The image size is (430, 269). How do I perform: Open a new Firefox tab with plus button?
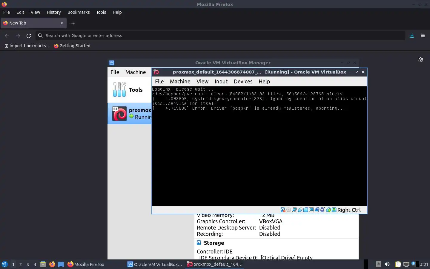click(73, 23)
